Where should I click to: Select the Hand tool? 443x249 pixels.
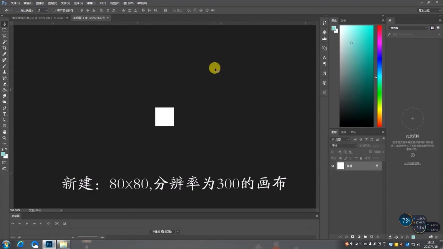point(4,132)
